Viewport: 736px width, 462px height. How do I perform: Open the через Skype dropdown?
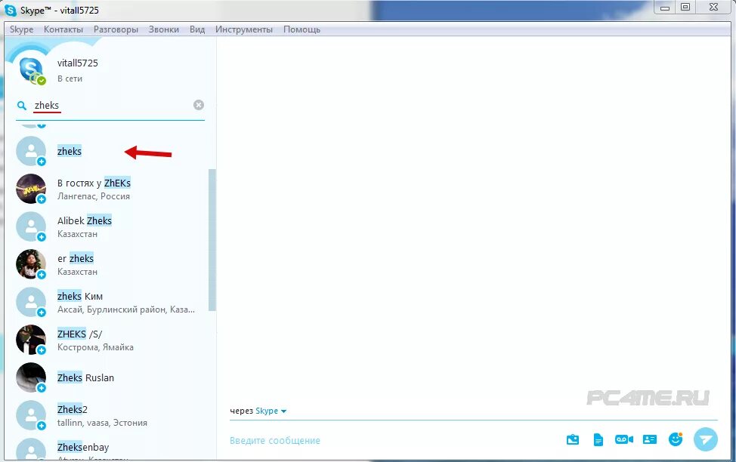tap(258, 411)
